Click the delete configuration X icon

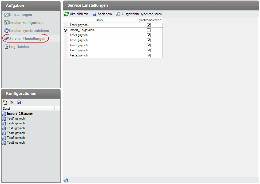12,102
